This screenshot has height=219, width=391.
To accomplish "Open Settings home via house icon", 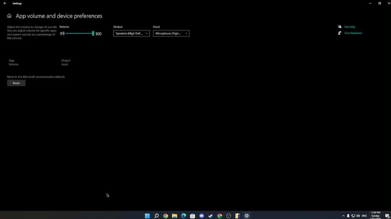I will pos(9,16).
